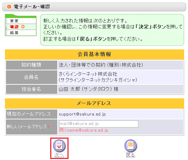Viewport: 188px width, 160px height.
Task: Click the 戻る link text
Action: click(131, 155)
